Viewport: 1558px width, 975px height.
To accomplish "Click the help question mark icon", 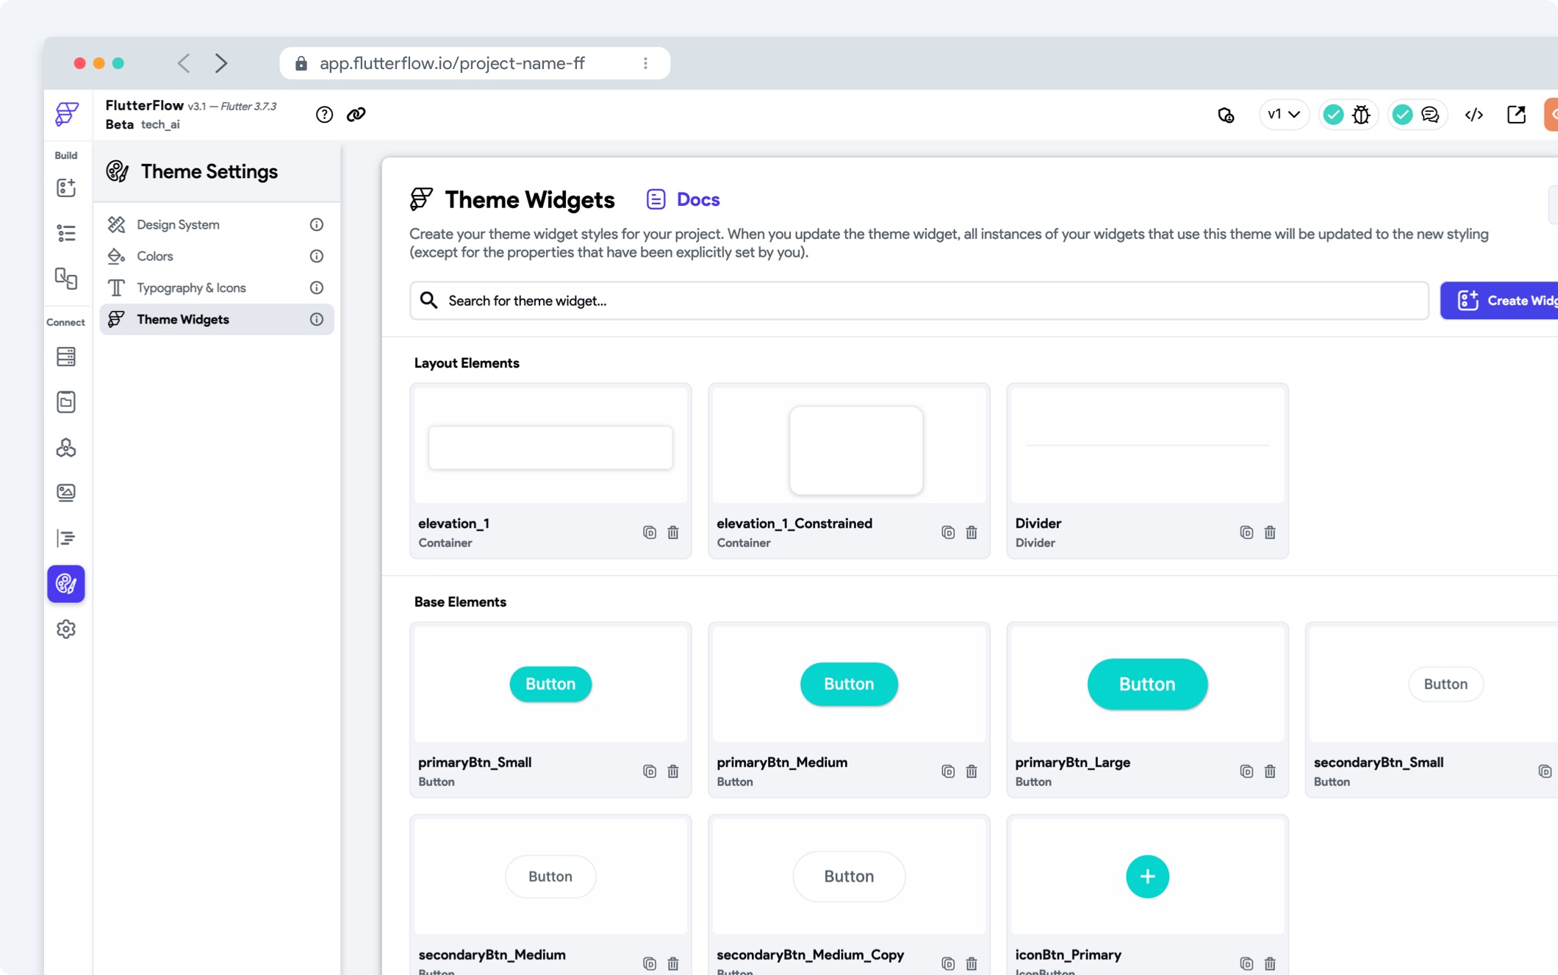I will coord(324,115).
